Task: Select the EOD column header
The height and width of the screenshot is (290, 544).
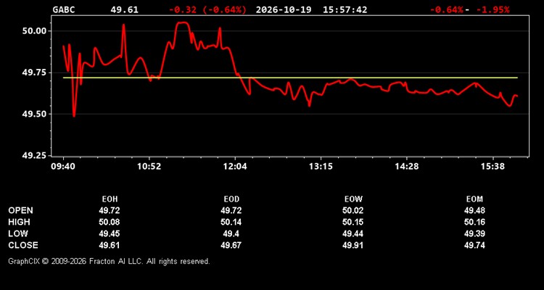Action: pyautogui.click(x=231, y=199)
